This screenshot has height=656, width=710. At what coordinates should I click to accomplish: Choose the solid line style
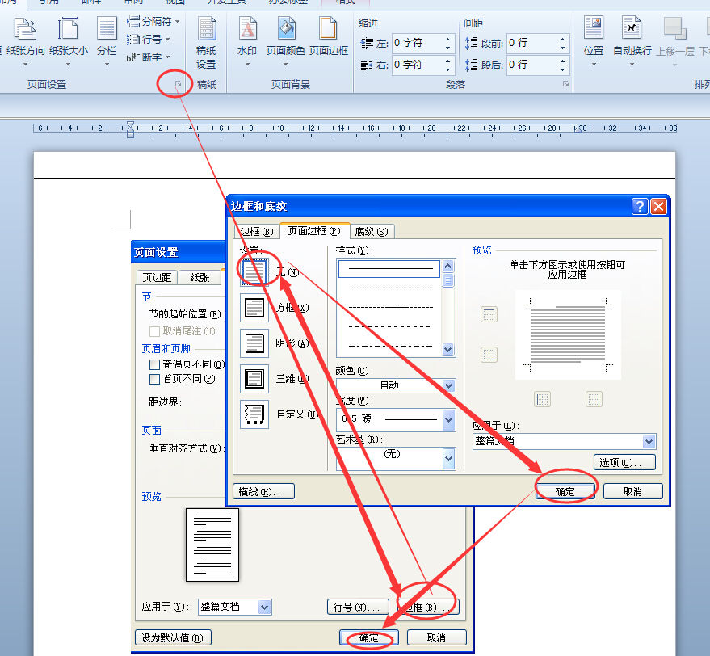pyautogui.click(x=389, y=269)
